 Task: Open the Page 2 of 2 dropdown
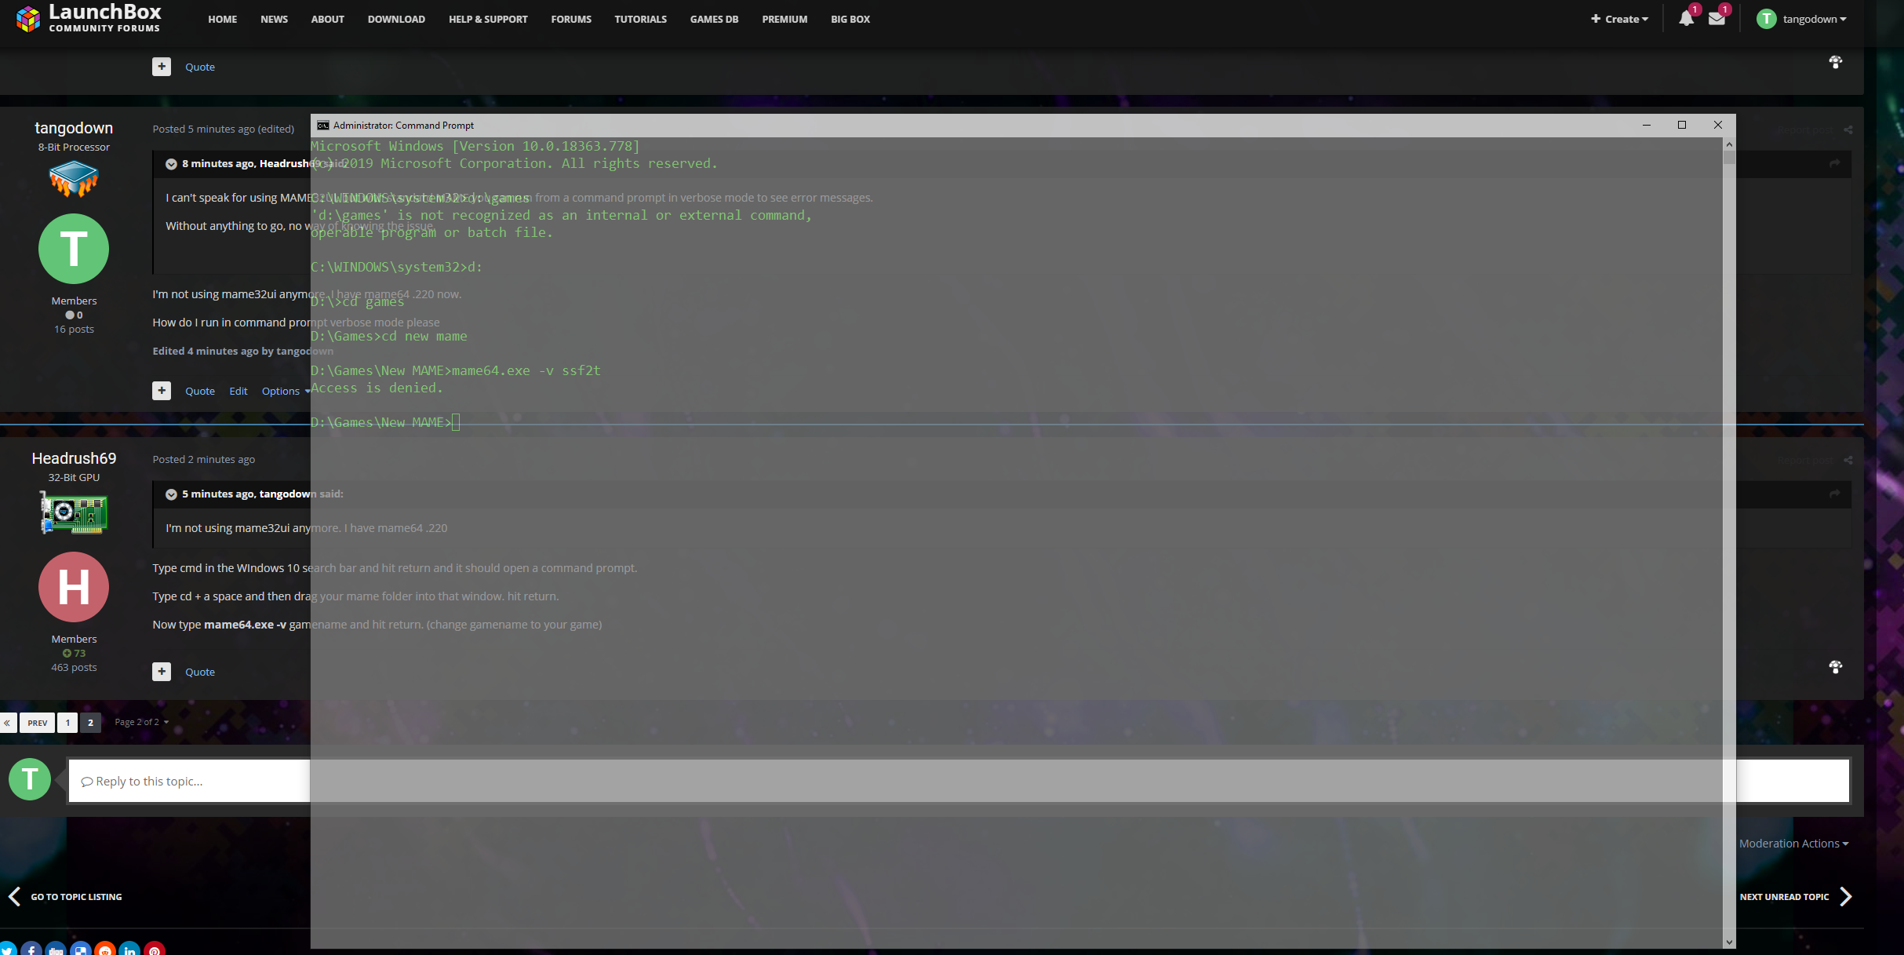point(141,722)
